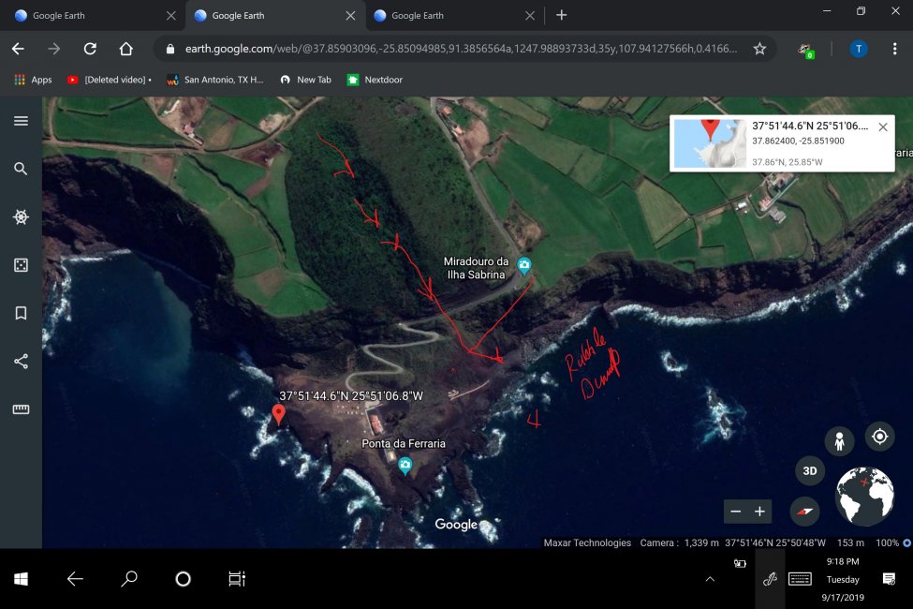Show hidden system tray icons
The image size is (913, 609).
(710, 579)
